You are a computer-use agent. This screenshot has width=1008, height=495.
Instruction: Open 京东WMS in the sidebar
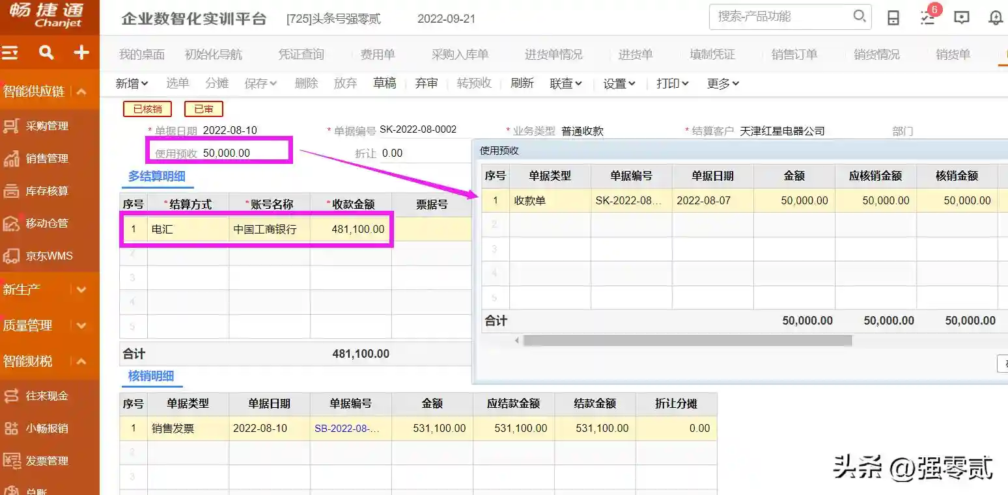(49, 256)
